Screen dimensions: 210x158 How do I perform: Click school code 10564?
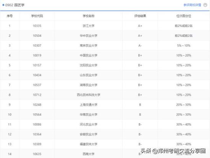(37, 115)
